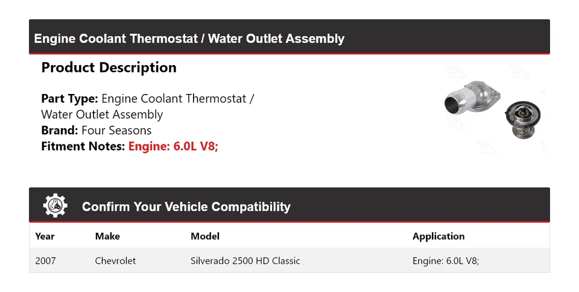
Task: Open the Four Seasons brand name
Action: pos(116,130)
